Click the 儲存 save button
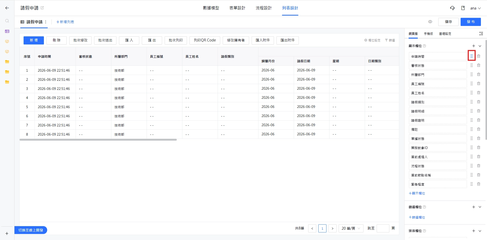 [448, 22]
